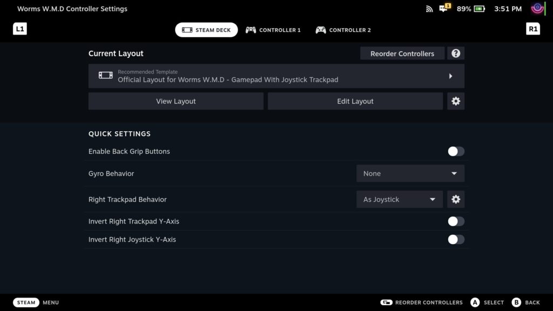Image resolution: width=553 pixels, height=311 pixels.
Task: Open the Right Trackpad Behavior dropdown
Action: (399, 199)
